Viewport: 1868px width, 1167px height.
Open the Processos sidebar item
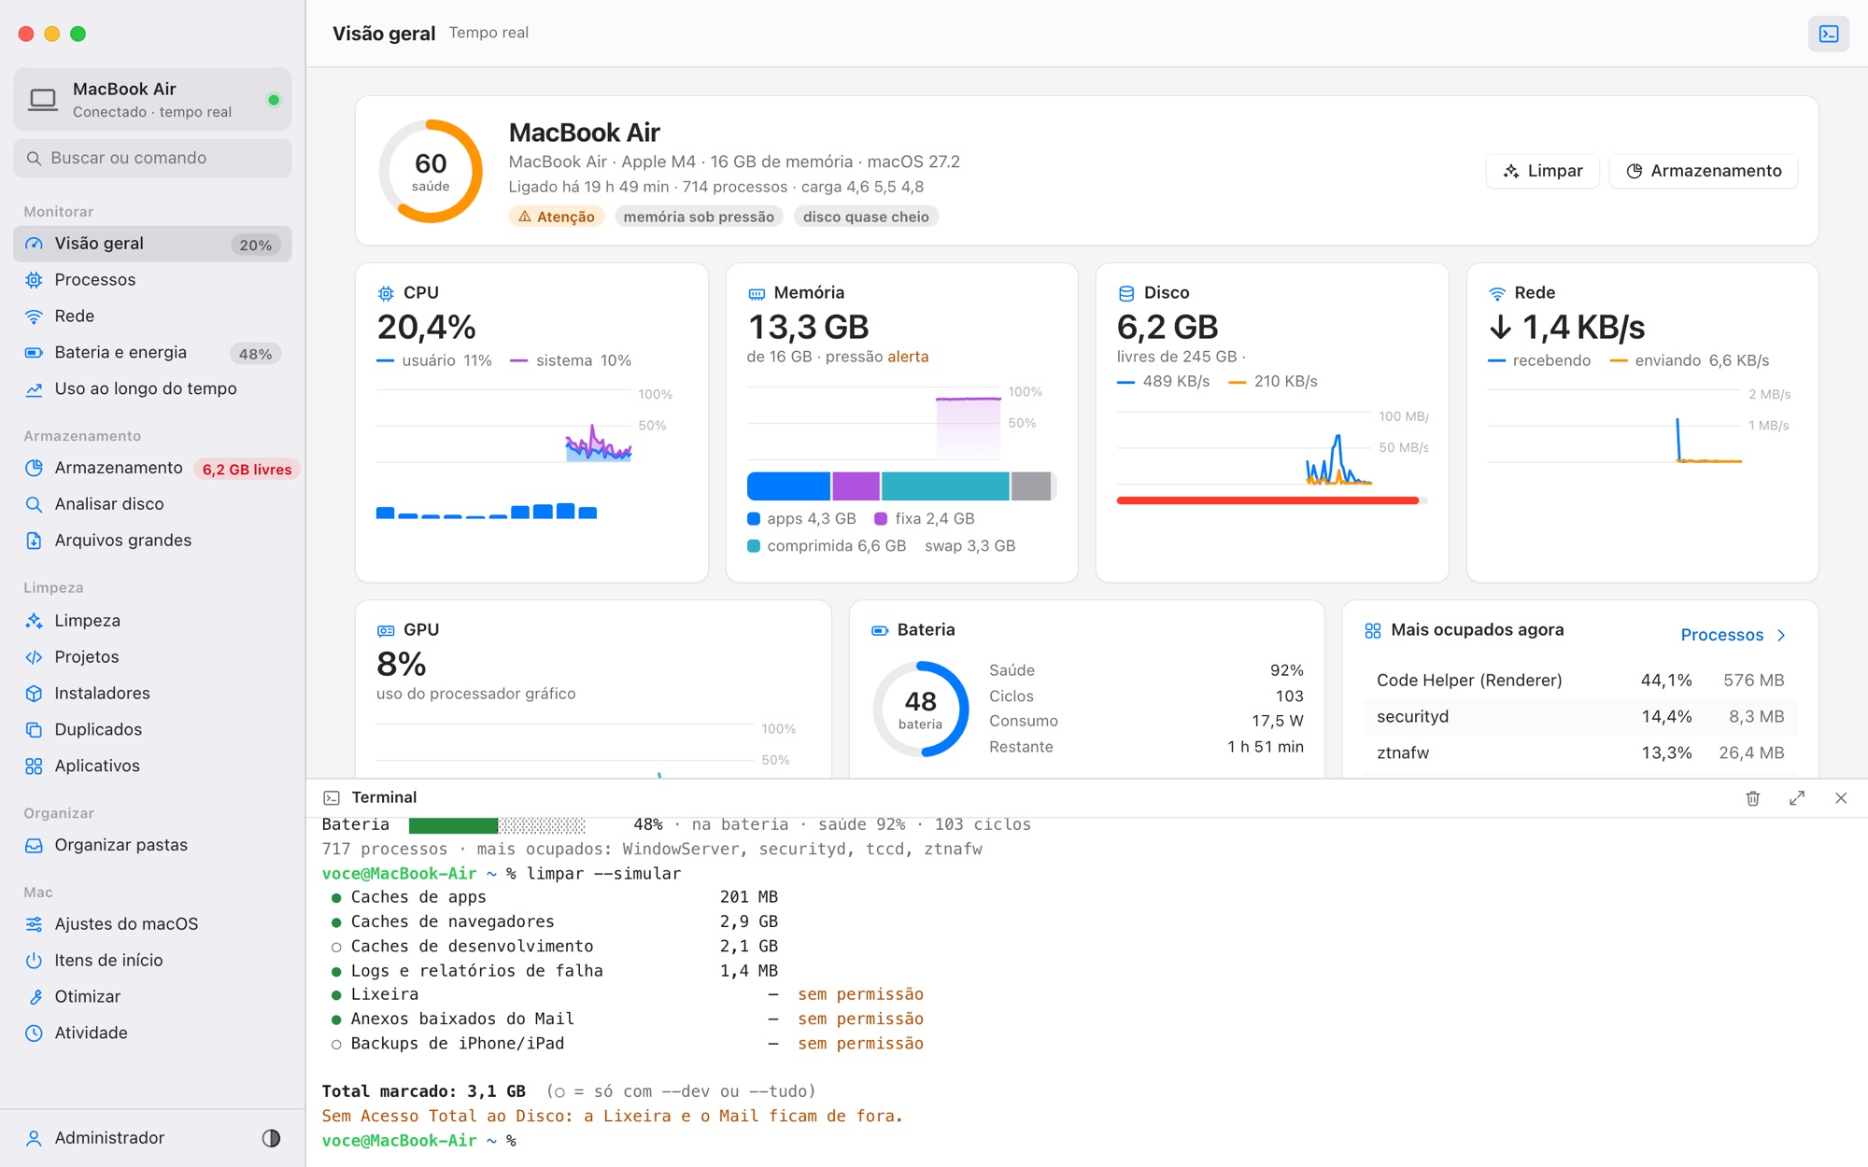(152, 280)
